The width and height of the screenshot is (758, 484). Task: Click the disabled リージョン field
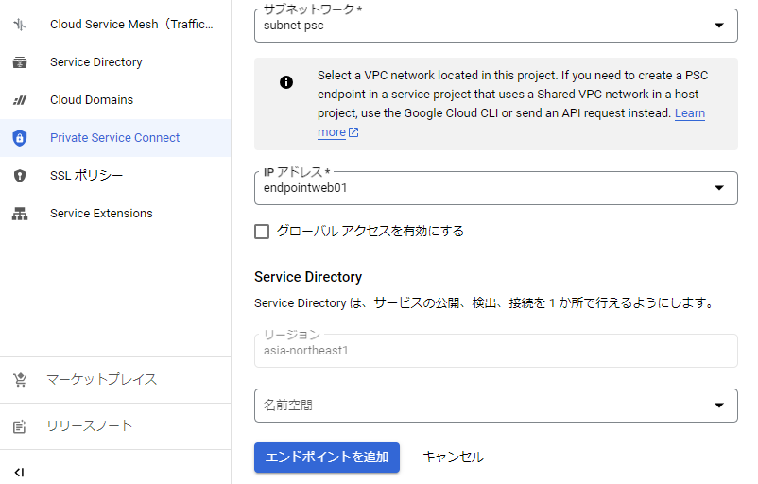pos(495,351)
